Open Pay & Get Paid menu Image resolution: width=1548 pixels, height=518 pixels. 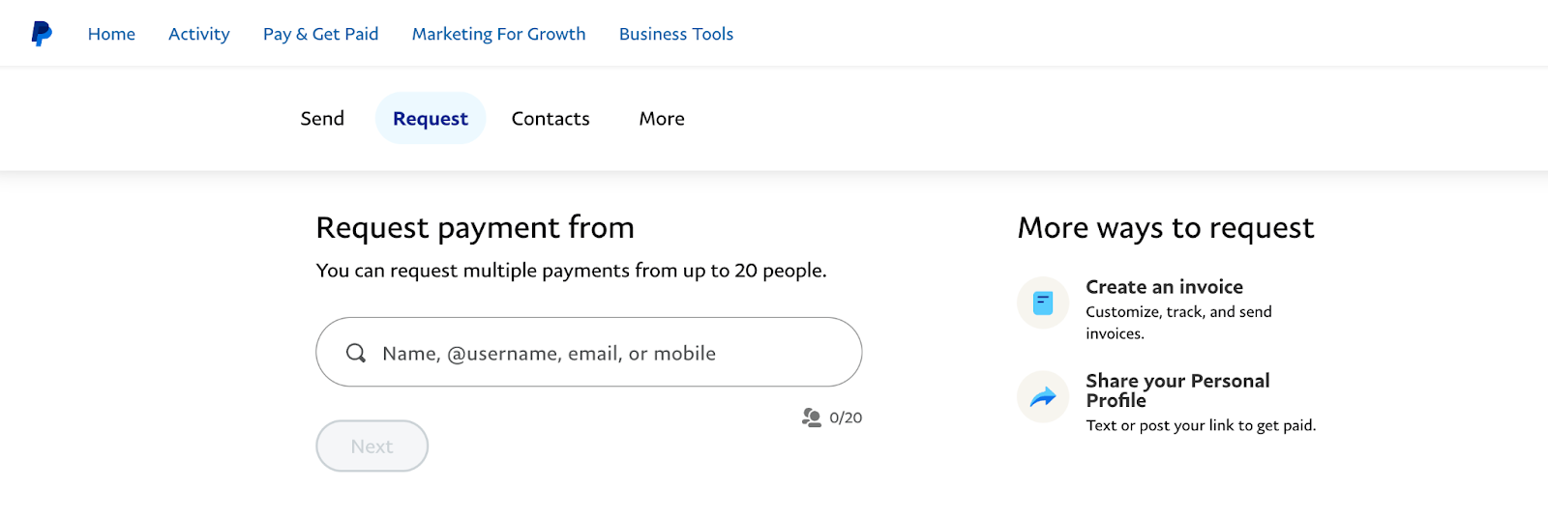(320, 34)
